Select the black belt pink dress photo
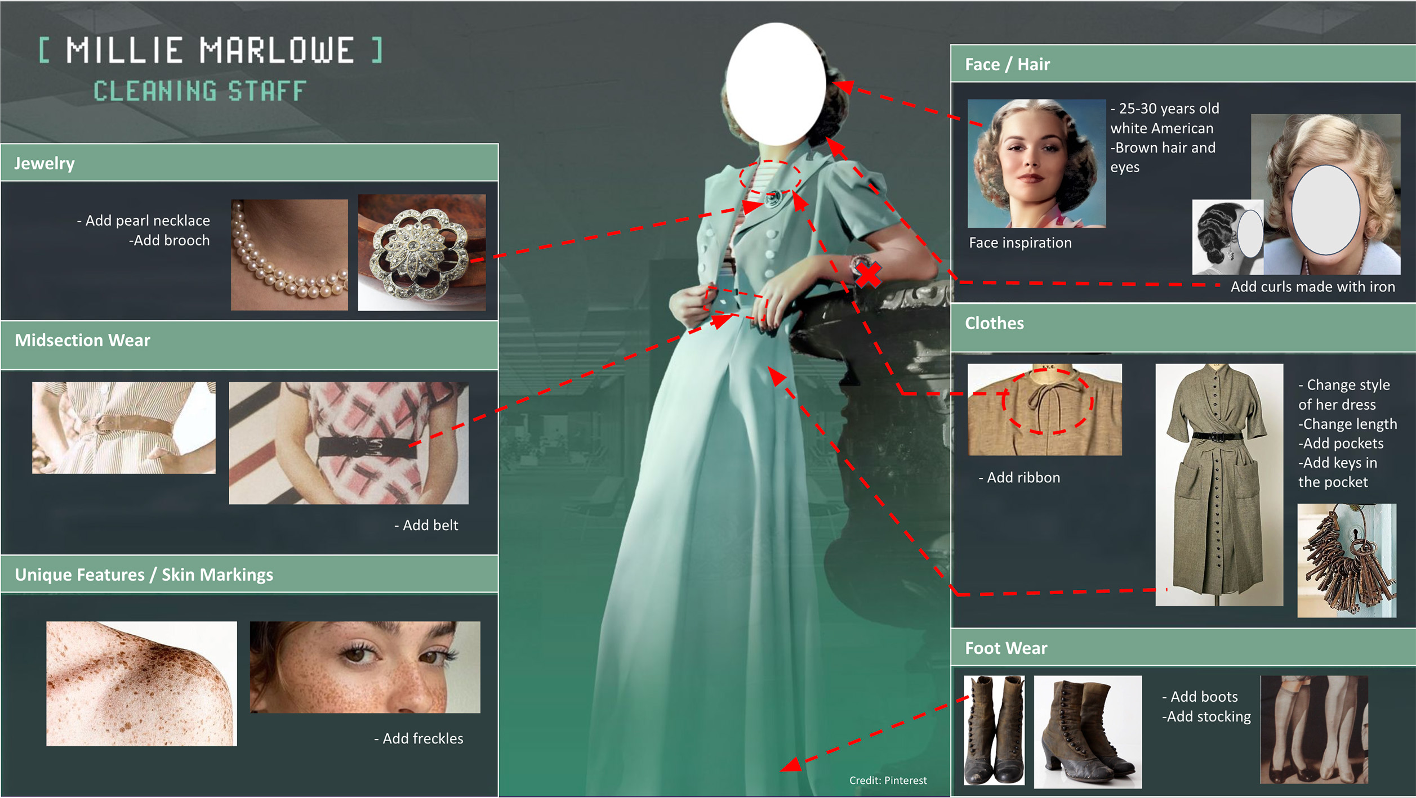 [x=348, y=443]
